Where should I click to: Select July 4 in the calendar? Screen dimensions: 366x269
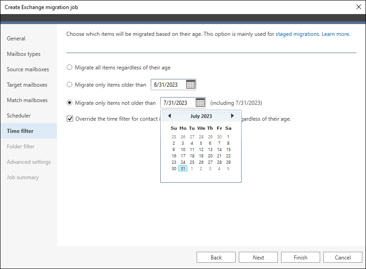click(x=192, y=143)
